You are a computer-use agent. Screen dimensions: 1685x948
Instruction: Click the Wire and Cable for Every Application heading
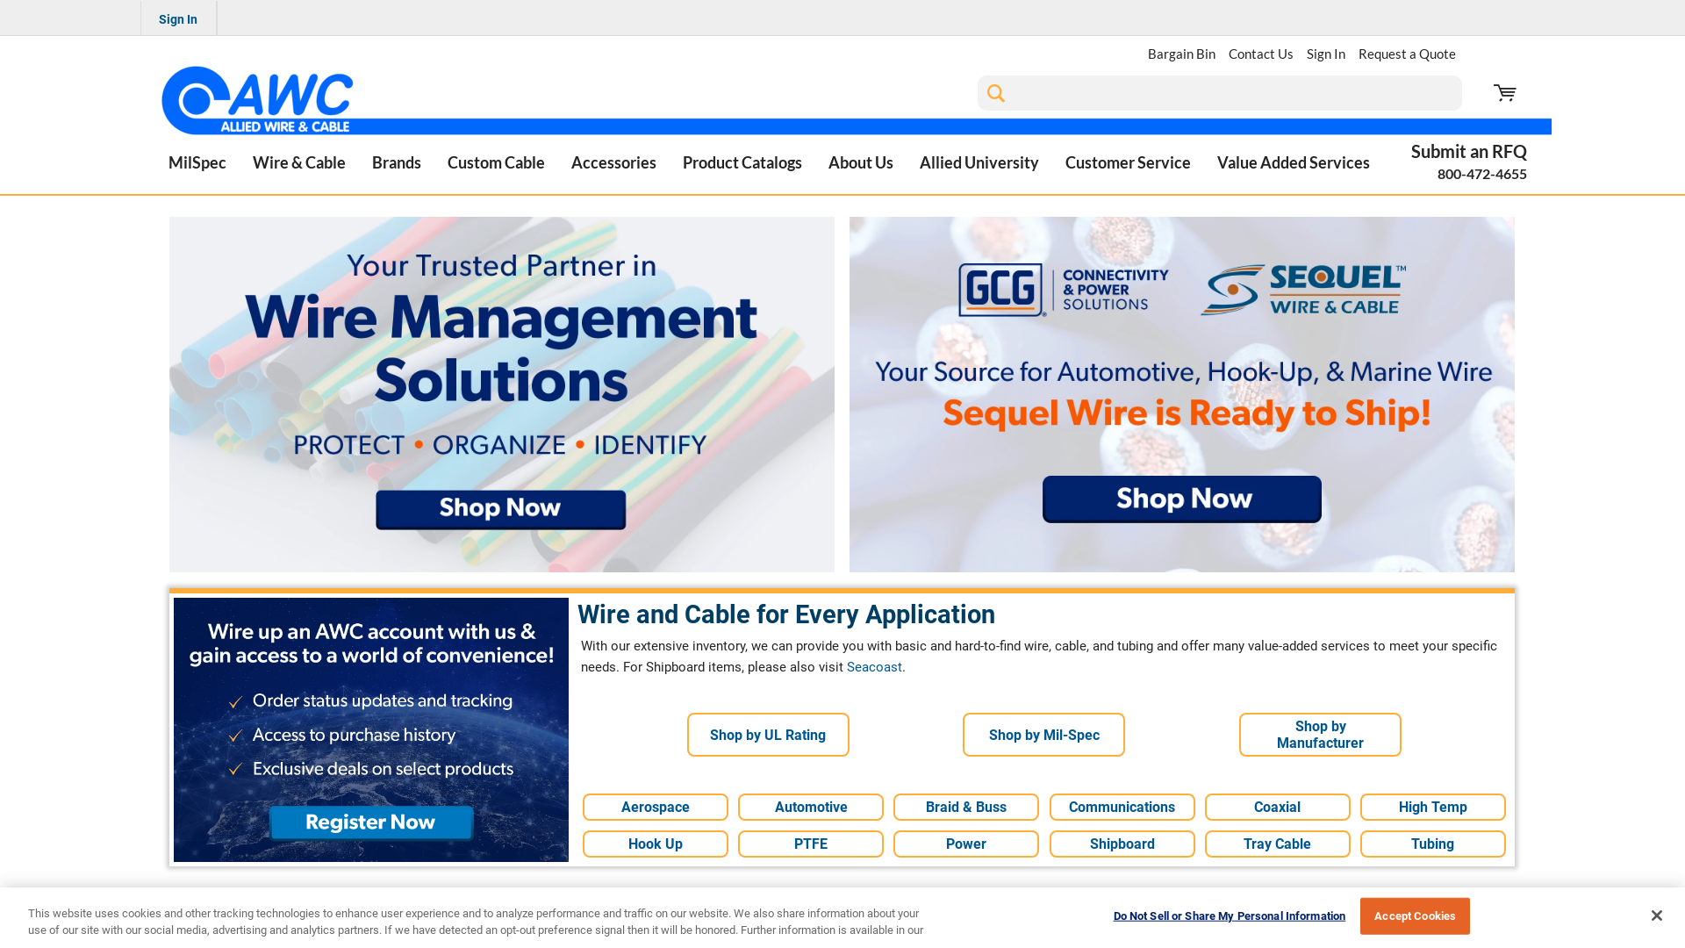coord(786,614)
